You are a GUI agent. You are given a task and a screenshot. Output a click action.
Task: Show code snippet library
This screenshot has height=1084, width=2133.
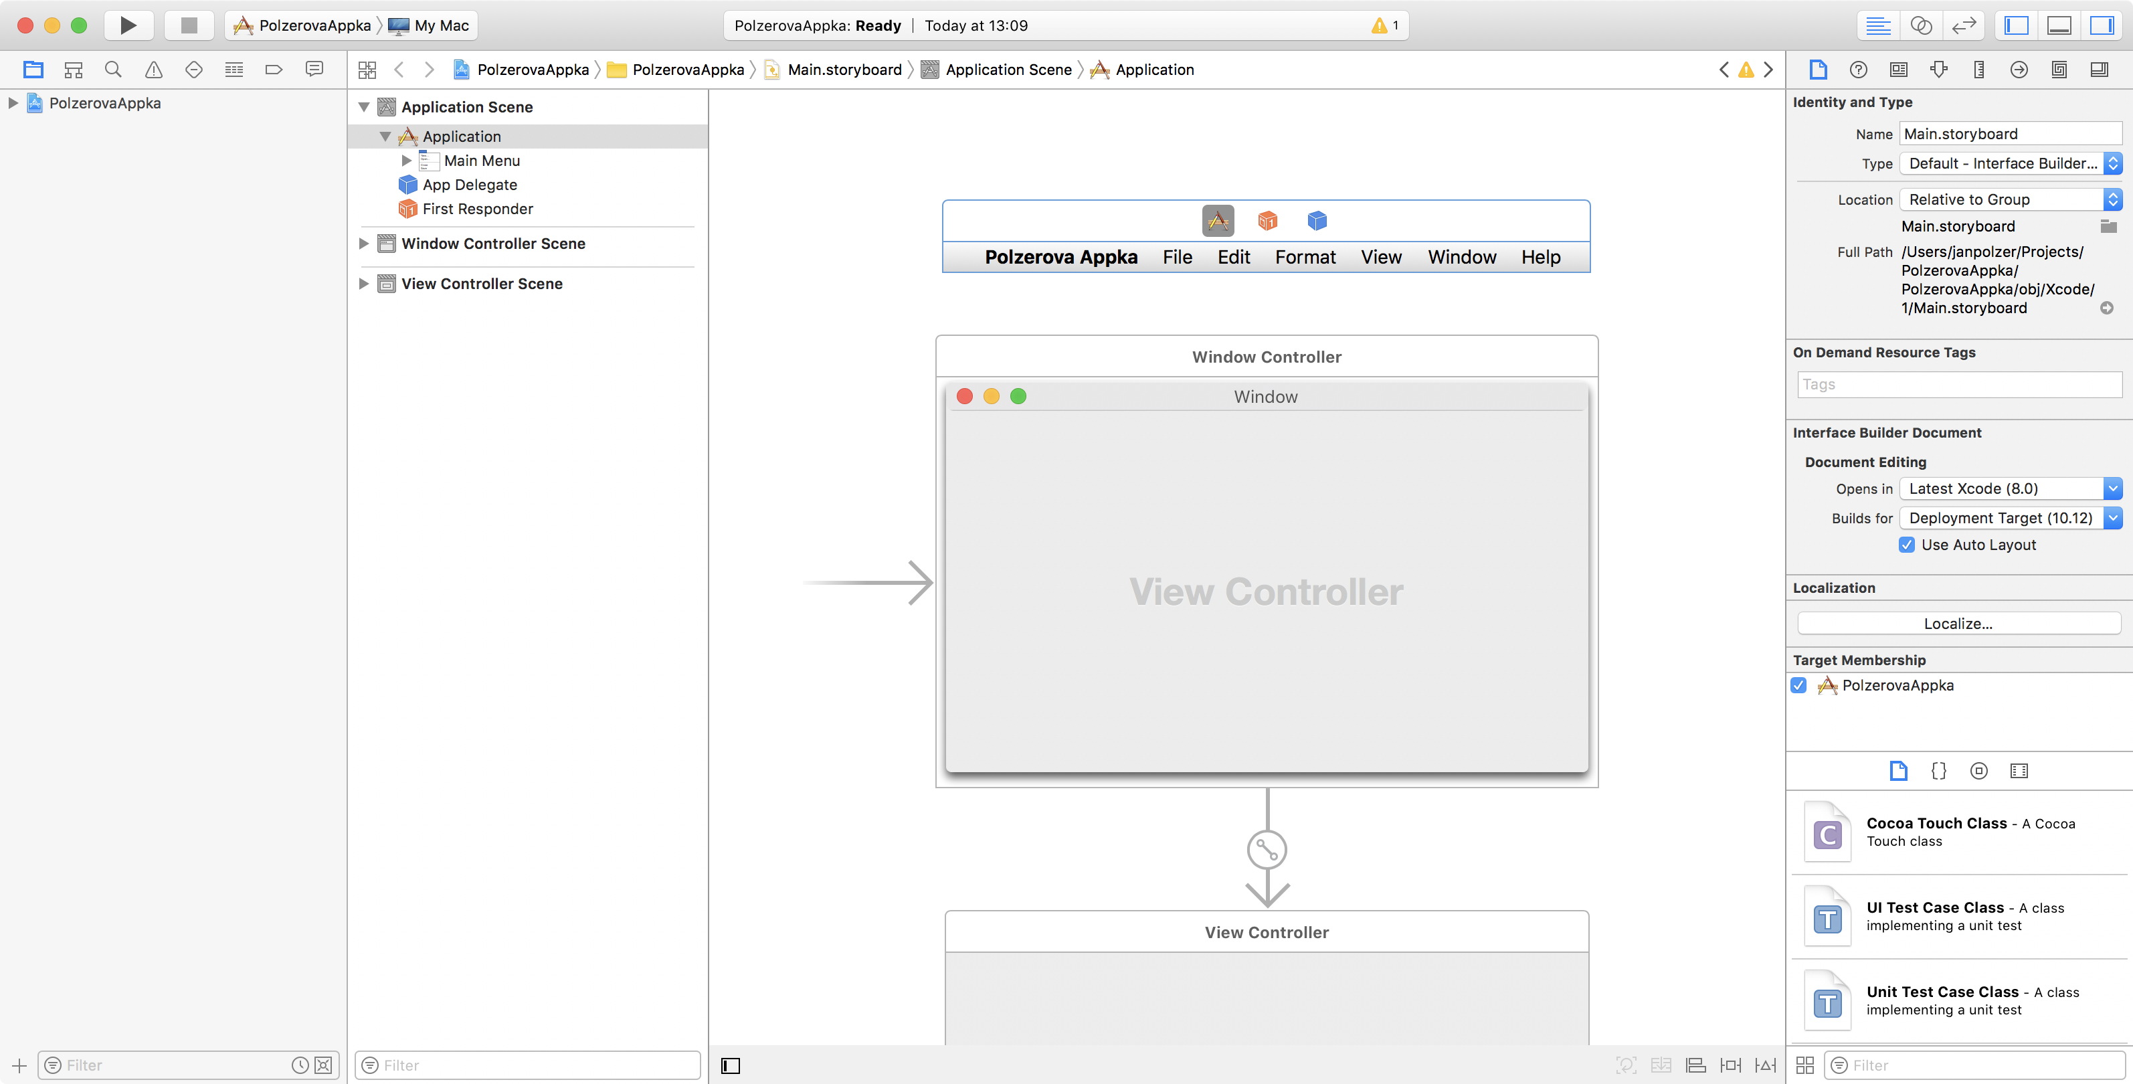(x=1938, y=771)
